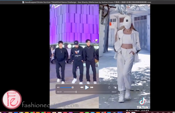Screen dimensions: 175x113
Task: Click the @beautiful_girls63 username text
Action: pyautogui.click(x=137, y=111)
